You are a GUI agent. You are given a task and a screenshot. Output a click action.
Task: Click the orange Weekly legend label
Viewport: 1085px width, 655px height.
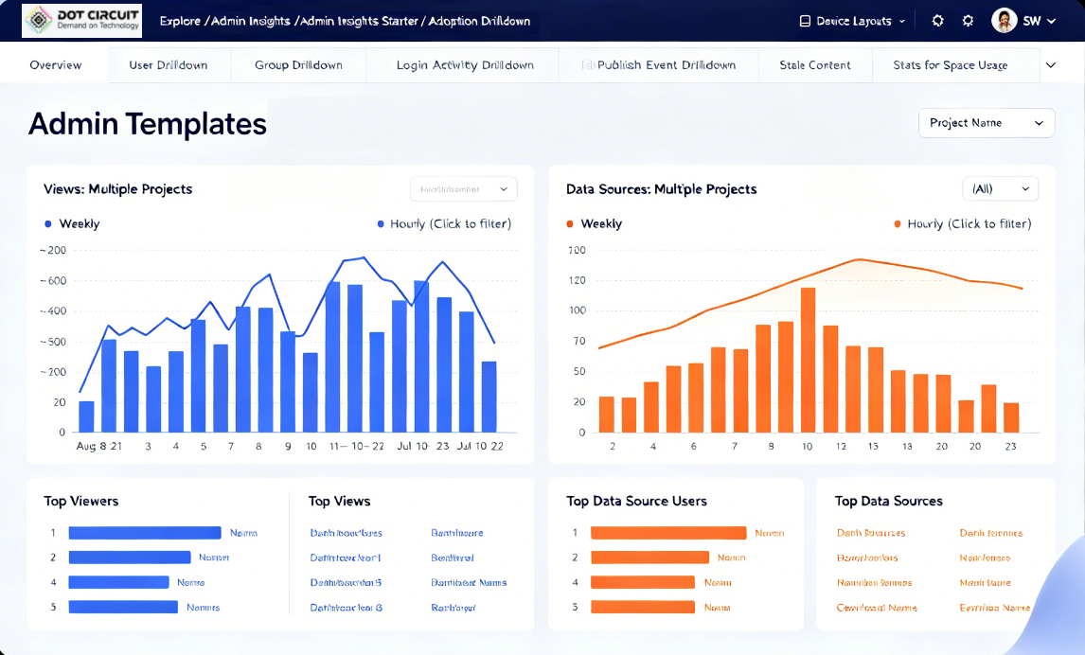point(601,223)
